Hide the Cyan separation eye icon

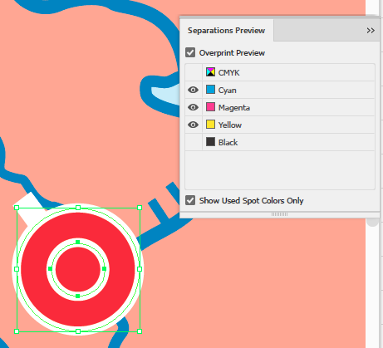(x=194, y=90)
